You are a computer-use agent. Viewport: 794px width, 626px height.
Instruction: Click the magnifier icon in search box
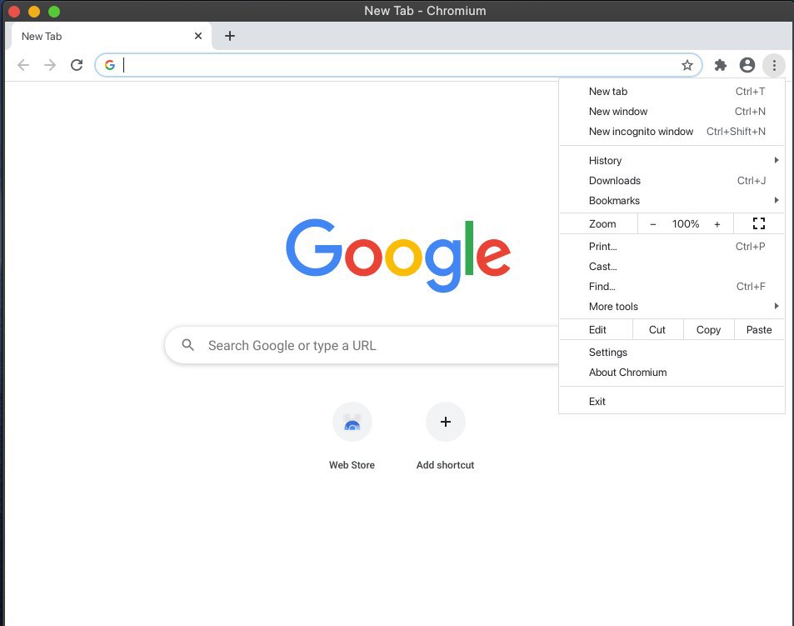pyautogui.click(x=187, y=345)
